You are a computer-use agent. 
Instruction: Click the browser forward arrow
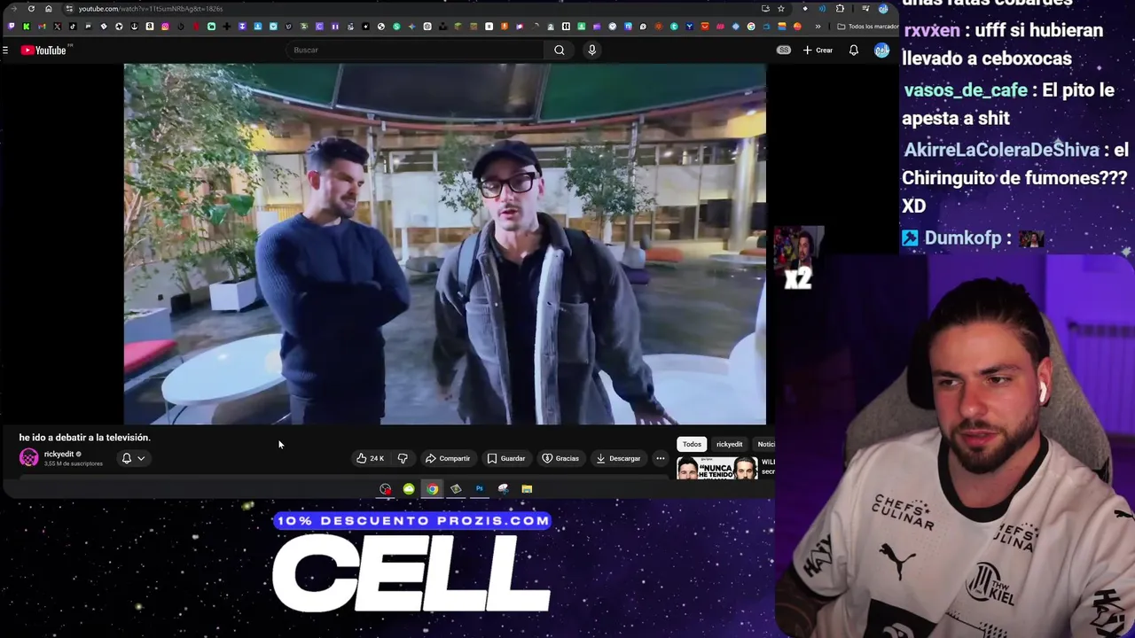[x=14, y=9]
